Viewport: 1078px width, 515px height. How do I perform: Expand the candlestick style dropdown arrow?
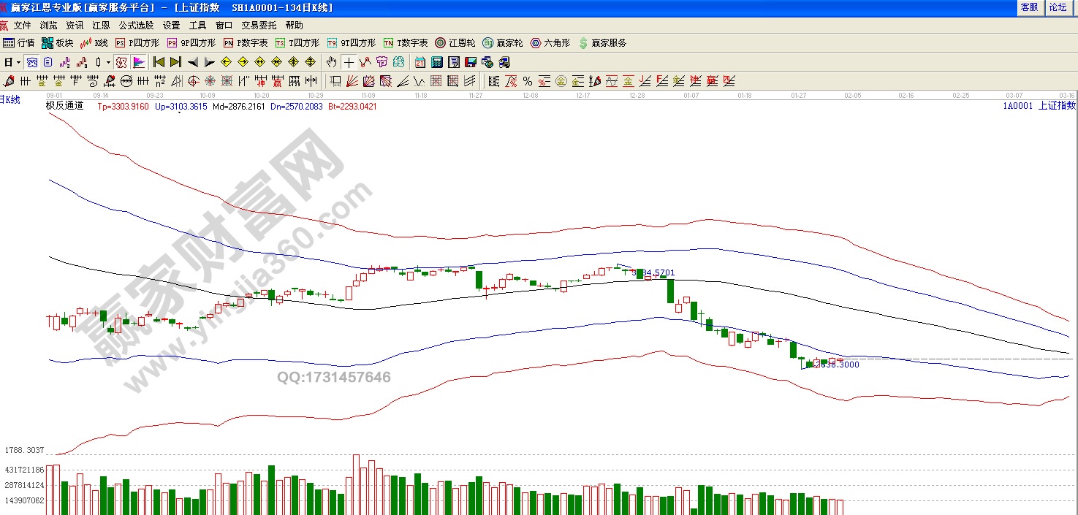point(108,62)
